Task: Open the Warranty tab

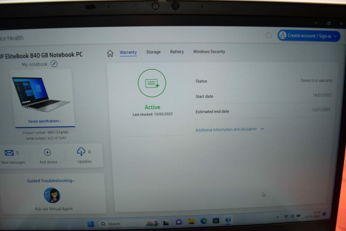Action: coord(128,52)
